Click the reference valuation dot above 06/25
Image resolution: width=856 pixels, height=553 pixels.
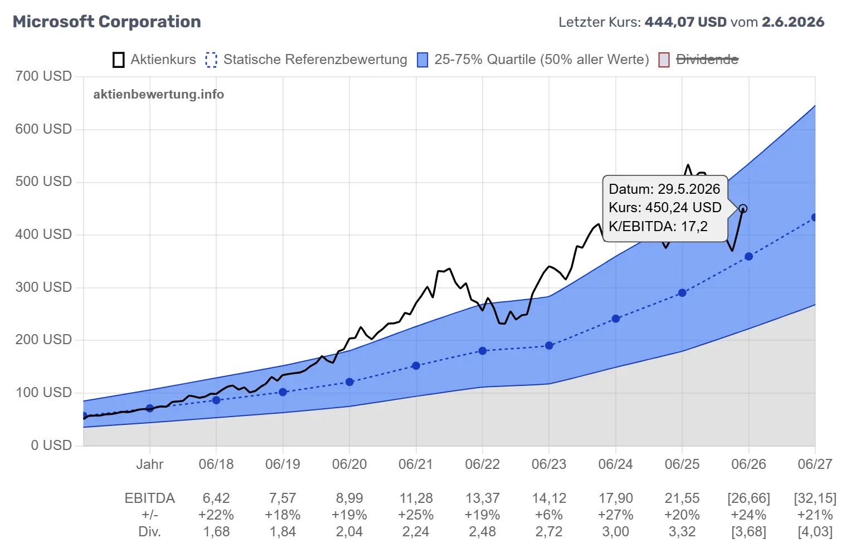pyautogui.click(x=682, y=293)
